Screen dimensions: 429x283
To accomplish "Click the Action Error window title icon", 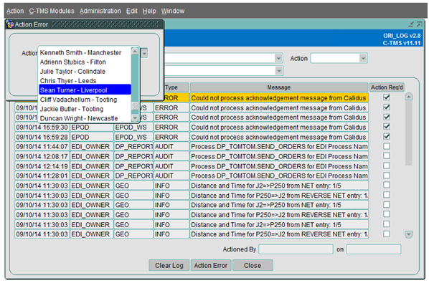I will [x=10, y=24].
